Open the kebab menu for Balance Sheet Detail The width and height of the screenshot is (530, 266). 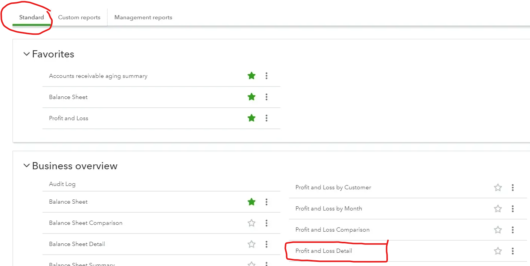(x=266, y=244)
